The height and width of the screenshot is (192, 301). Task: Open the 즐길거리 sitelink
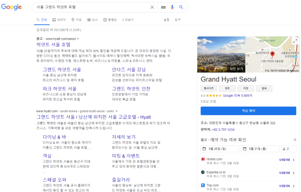pos(121,180)
